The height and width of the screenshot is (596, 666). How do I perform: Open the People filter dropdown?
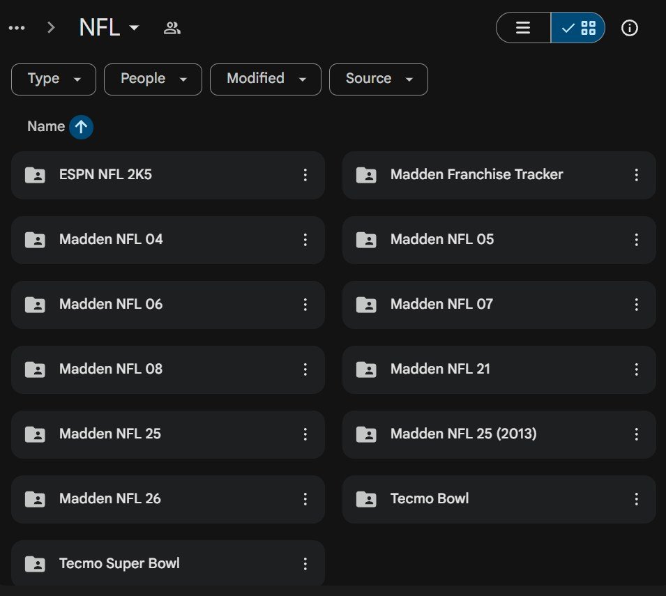coord(153,79)
